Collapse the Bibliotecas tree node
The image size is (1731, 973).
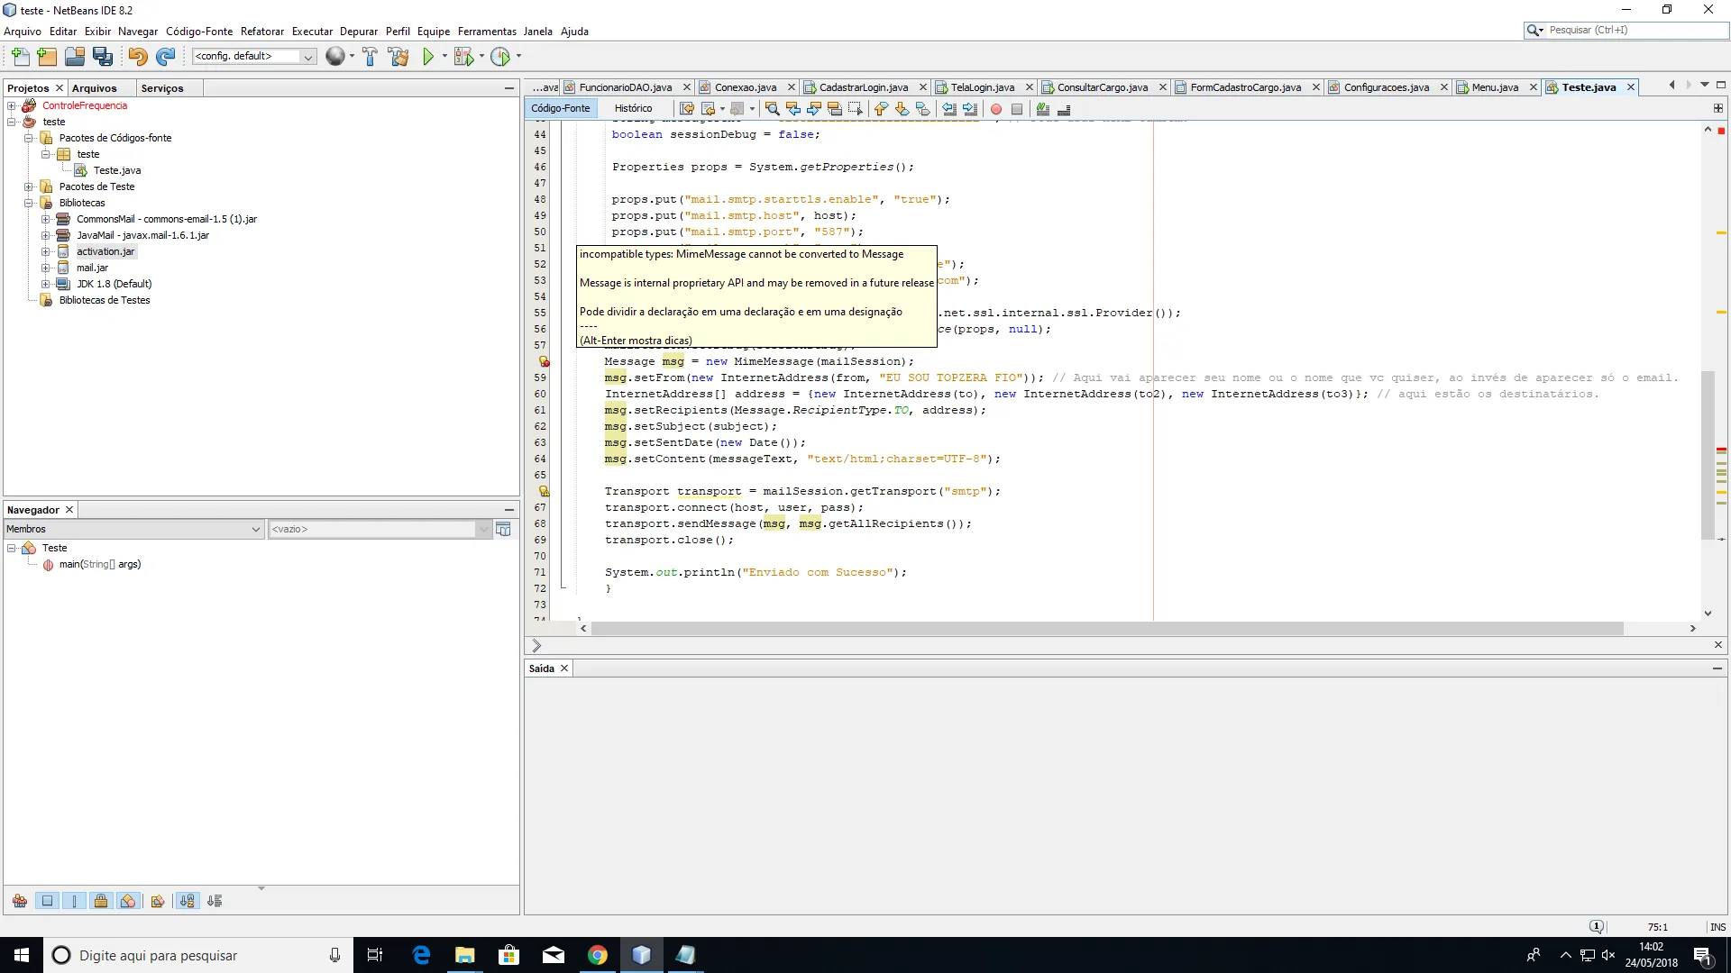pyautogui.click(x=29, y=204)
